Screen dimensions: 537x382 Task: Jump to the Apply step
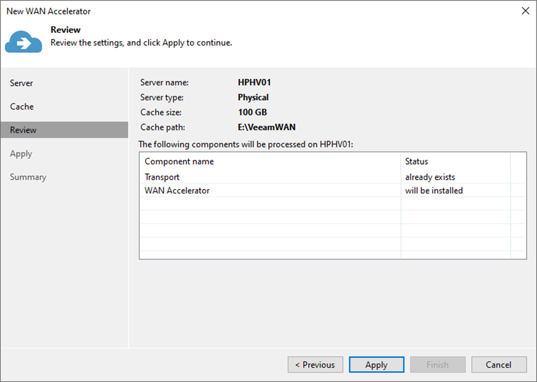tap(21, 154)
